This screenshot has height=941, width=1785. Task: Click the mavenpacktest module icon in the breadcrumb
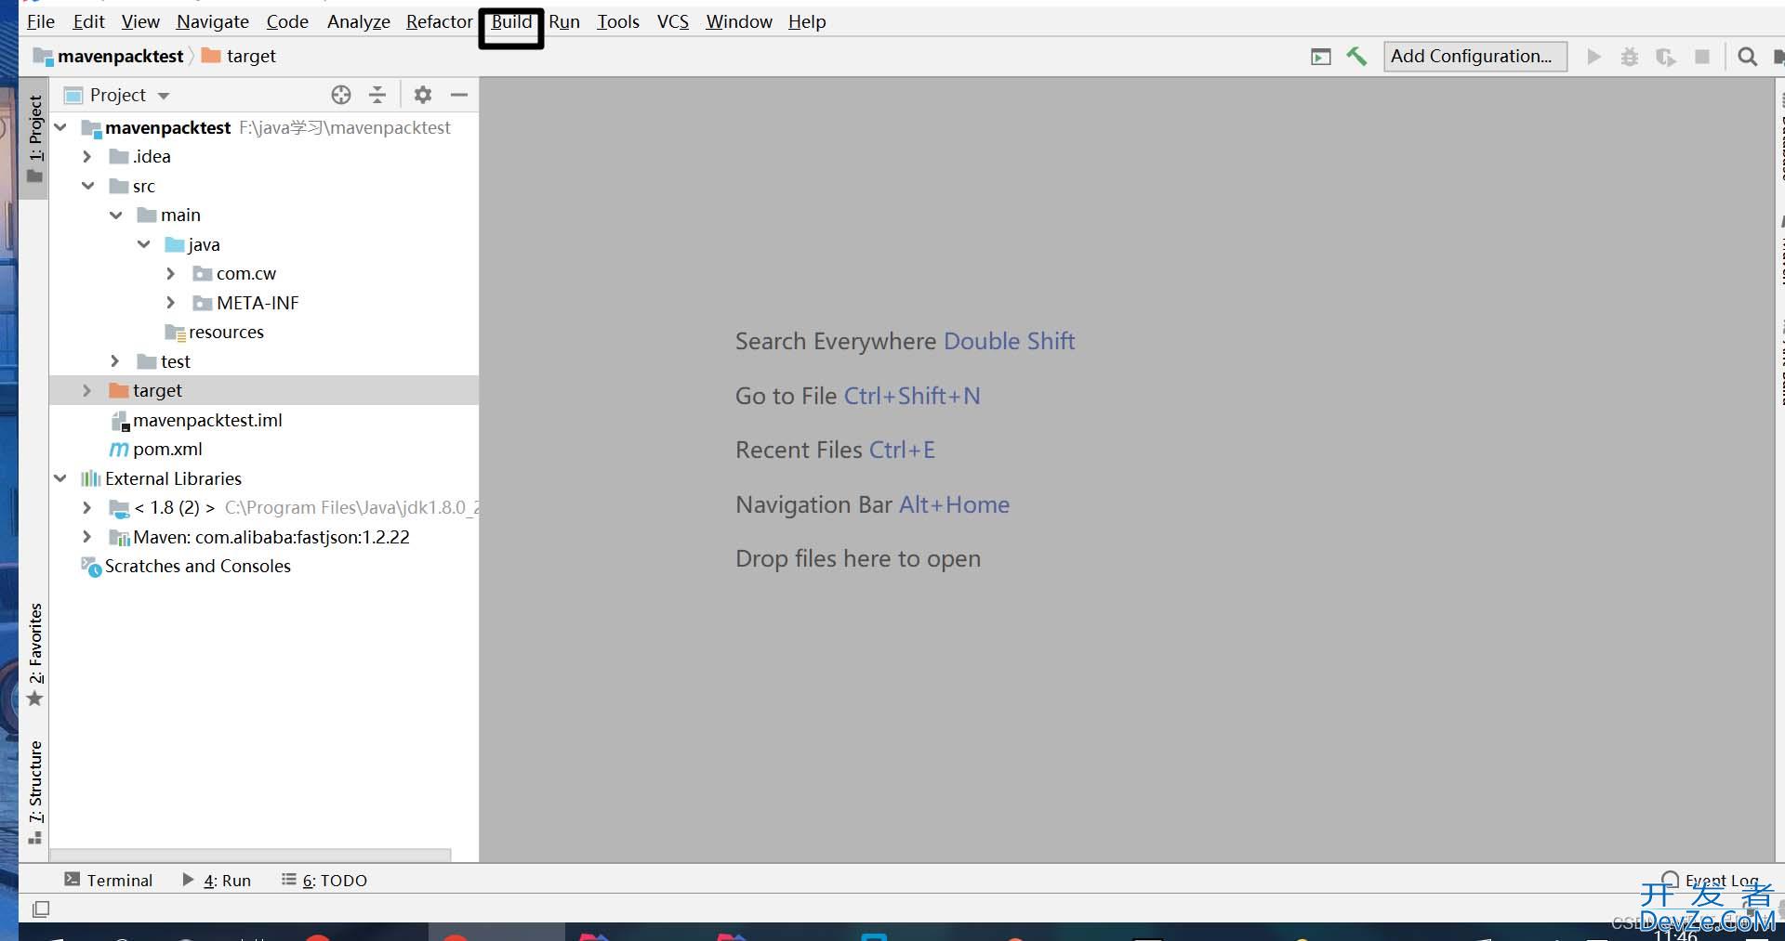tap(43, 57)
